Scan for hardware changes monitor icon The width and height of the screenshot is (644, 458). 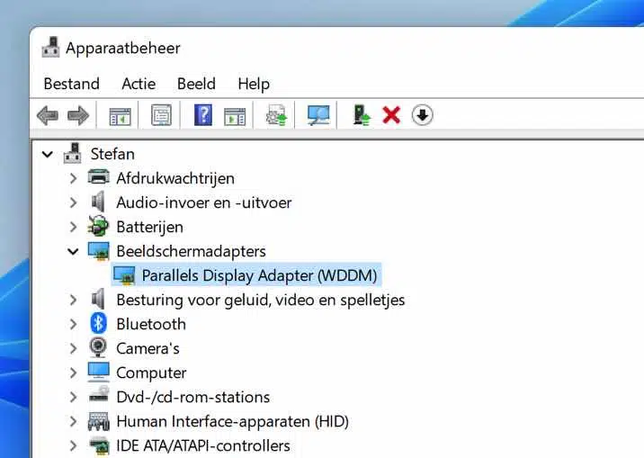tap(318, 115)
